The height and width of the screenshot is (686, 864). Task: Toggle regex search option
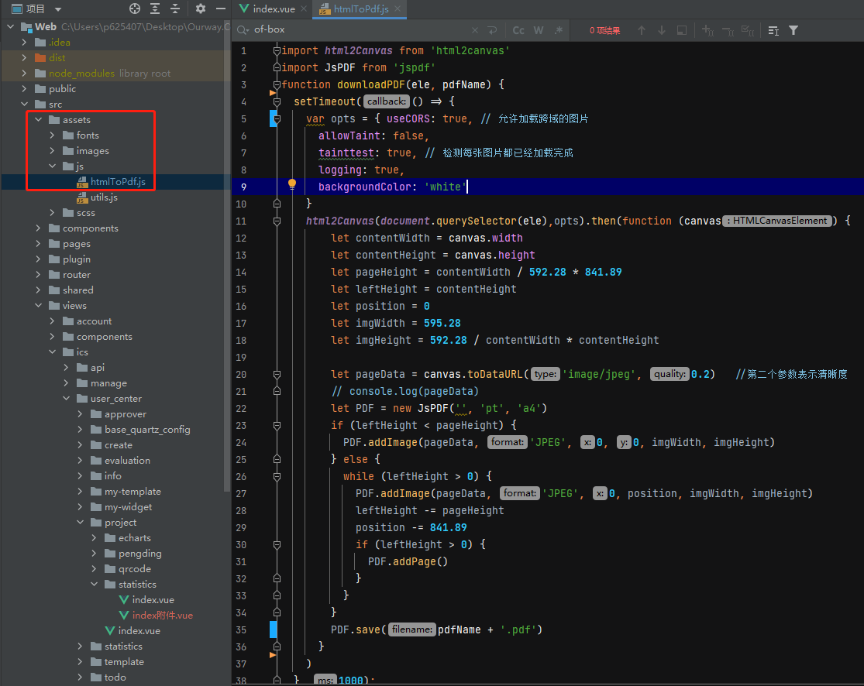(x=558, y=30)
